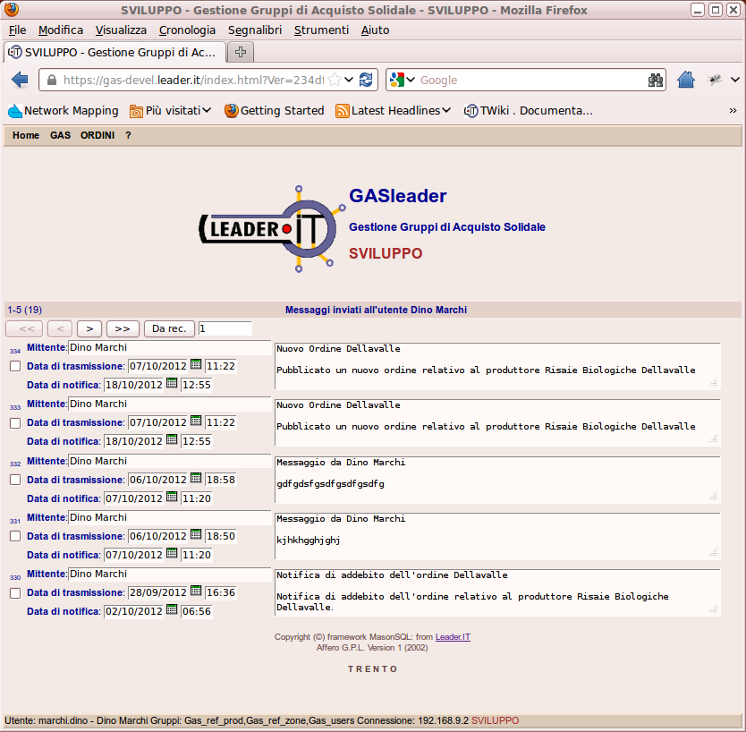
Task: Select the checkbox for message 333
Action: (x=15, y=423)
